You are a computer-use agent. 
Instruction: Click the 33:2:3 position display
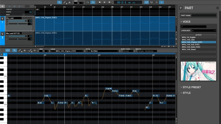pyautogui.click(x=122, y=2)
